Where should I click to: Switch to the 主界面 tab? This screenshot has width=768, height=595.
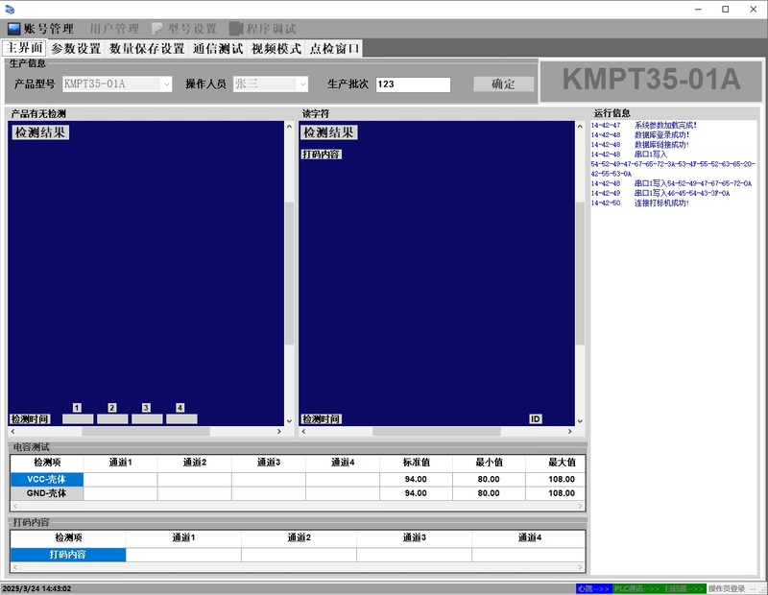[x=25, y=48]
